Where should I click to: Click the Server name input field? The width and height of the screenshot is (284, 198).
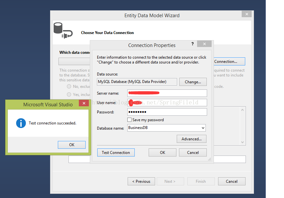point(167,93)
